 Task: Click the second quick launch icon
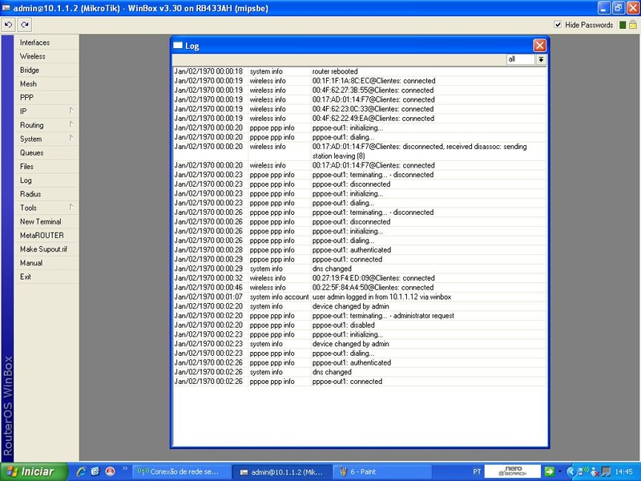(95, 471)
